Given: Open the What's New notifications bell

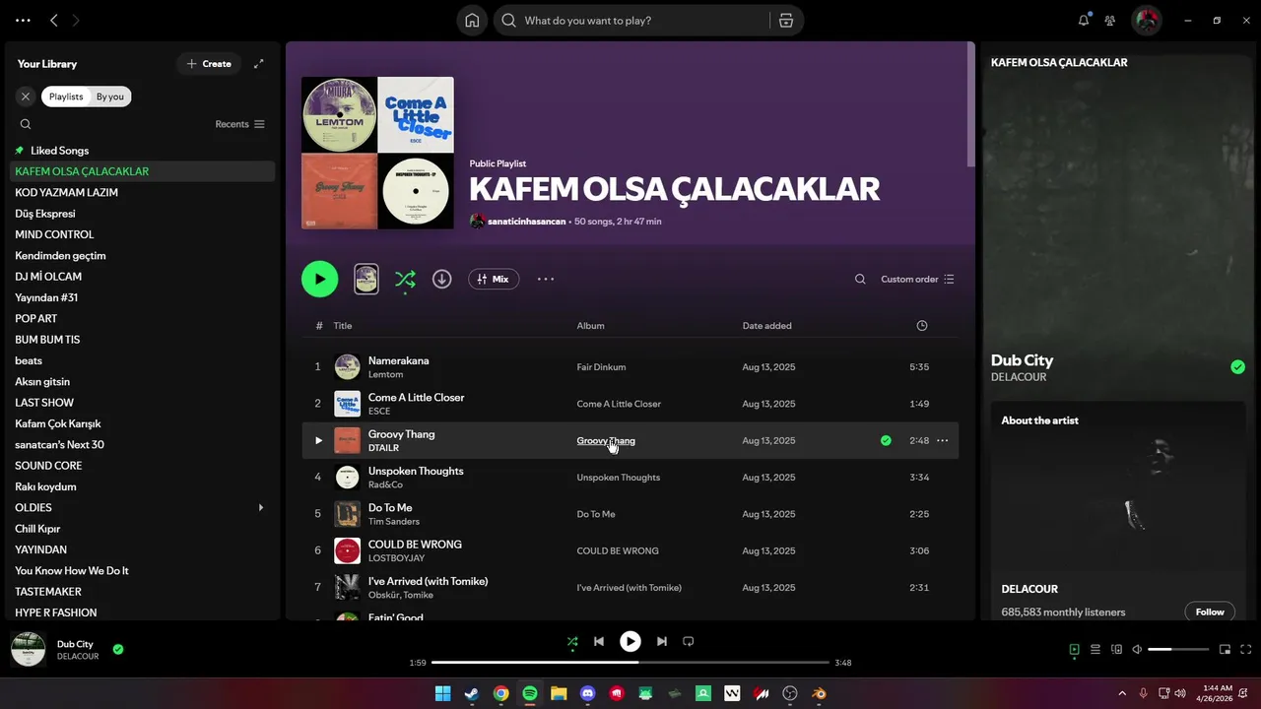Looking at the screenshot, I should [x=1084, y=20].
